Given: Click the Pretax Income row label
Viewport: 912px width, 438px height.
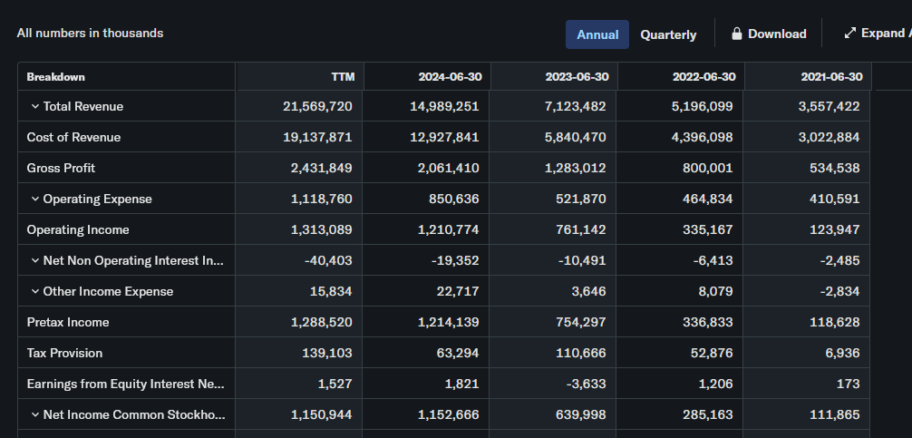Looking at the screenshot, I should click(x=68, y=322).
